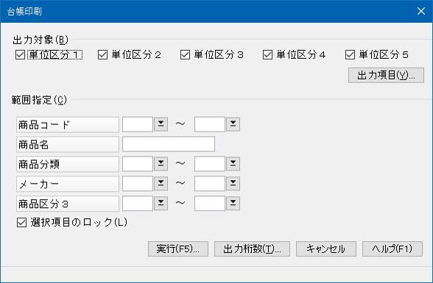Open 商品コード end value dropdown
The image size is (433, 283).
(233, 124)
